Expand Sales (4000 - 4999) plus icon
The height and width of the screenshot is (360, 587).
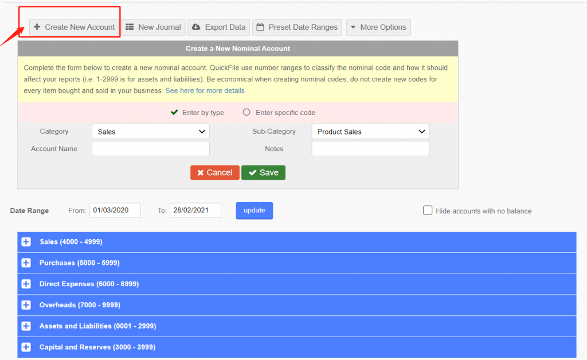26,242
